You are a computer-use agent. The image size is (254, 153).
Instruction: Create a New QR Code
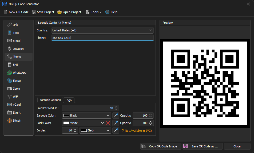click(16, 12)
